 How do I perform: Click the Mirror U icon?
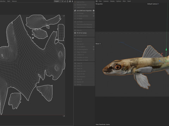coord(75,39)
